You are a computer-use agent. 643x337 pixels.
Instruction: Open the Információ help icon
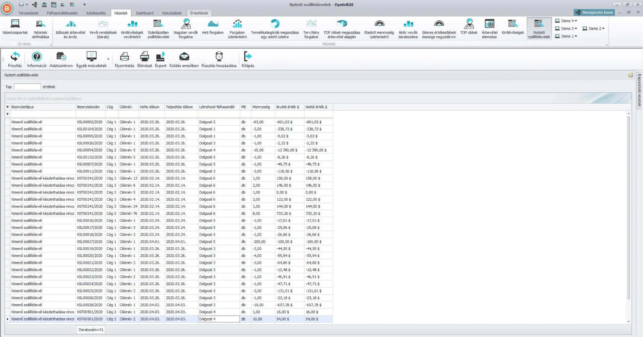click(37, 57)
